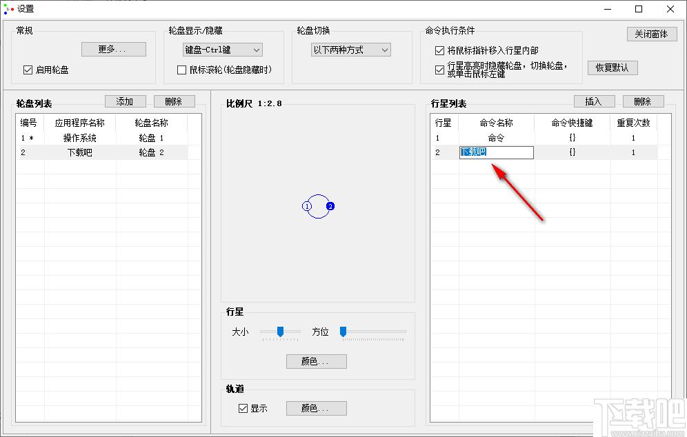Click 轮盘 1 cell in wheel list
The image size is (687, 437).
point(151,138)
